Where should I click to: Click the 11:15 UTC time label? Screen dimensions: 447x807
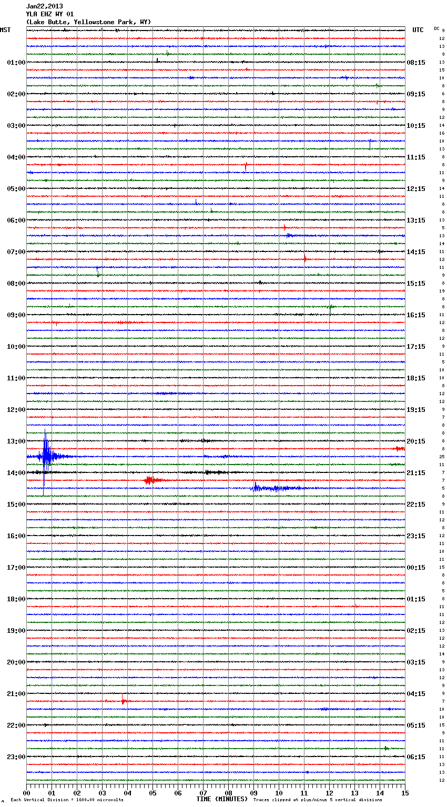416,157
